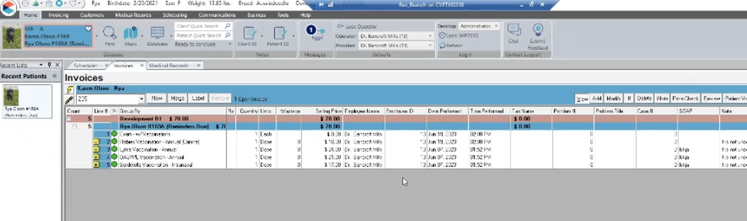
Task: Open the Scheduling ribbon menu
Action: click(175, 15)
